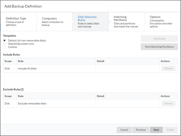The width and height of the screenshot is (181, 136).
Task: Cancel the backup definition wizard
Action: (x=124, y=130)
